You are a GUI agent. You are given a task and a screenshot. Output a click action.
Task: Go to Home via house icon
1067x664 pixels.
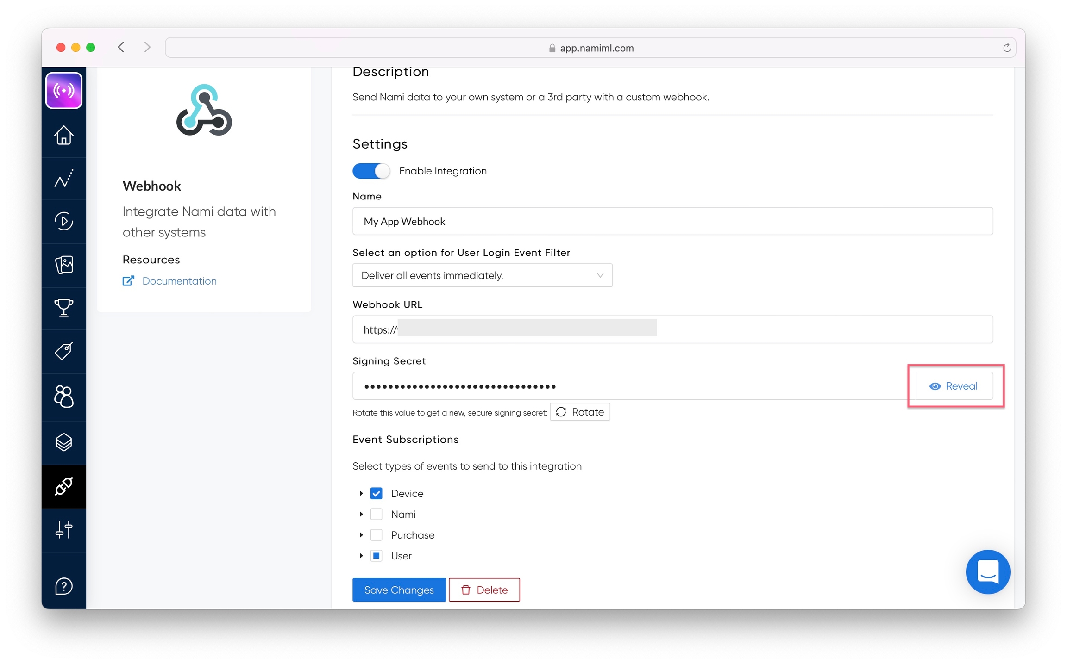64,136
